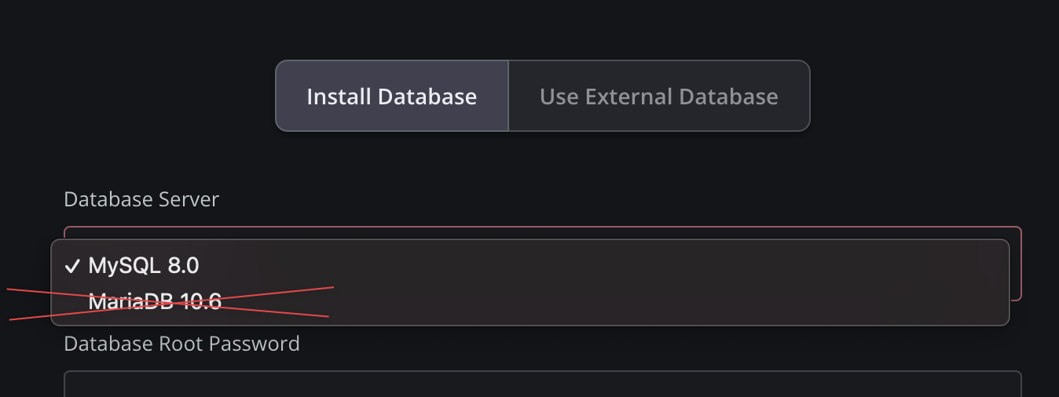Open the Use External Database tab
The image size is (1059, 397).
point(659,97)
